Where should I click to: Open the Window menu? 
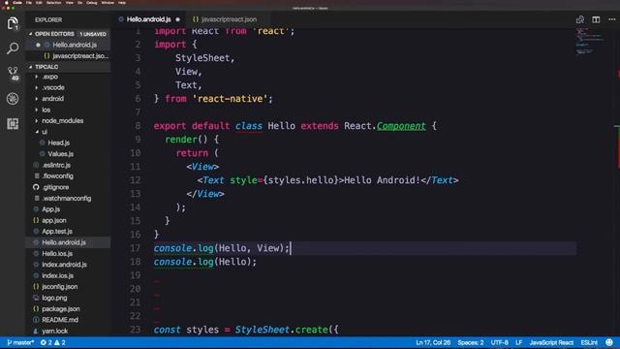tap(108, 3)
